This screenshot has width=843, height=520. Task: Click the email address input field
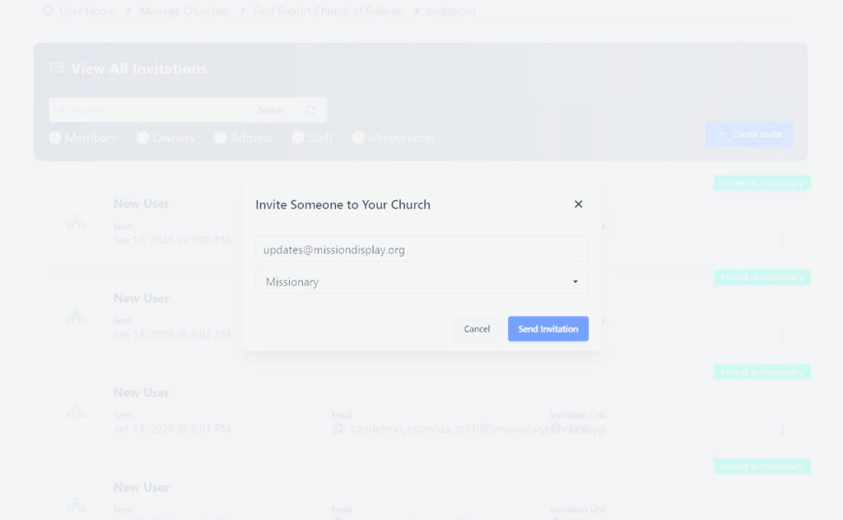[421, 249]
